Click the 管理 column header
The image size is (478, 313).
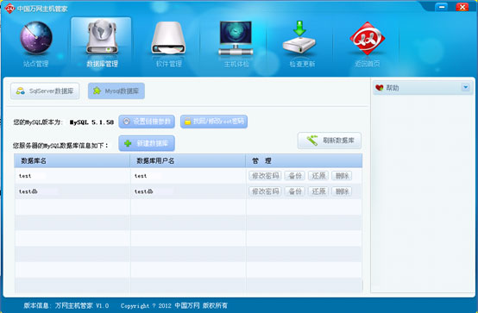(304, 161)
